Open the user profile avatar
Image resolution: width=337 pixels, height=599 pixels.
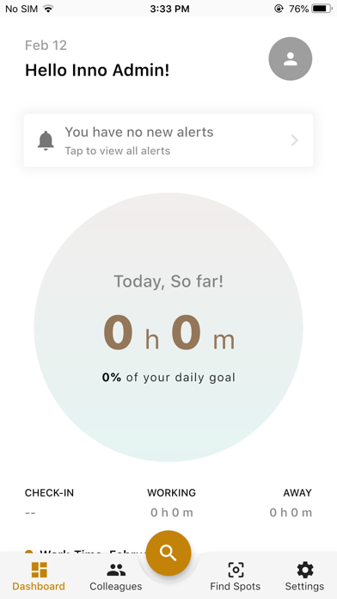click(x=290, y=59)
